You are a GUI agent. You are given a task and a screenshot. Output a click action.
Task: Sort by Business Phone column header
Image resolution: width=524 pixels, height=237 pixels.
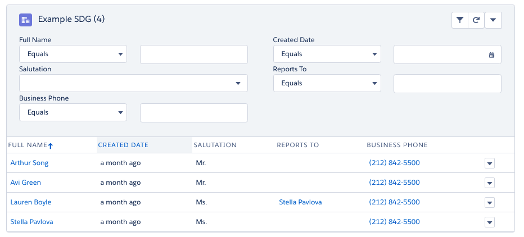[397, 145]
